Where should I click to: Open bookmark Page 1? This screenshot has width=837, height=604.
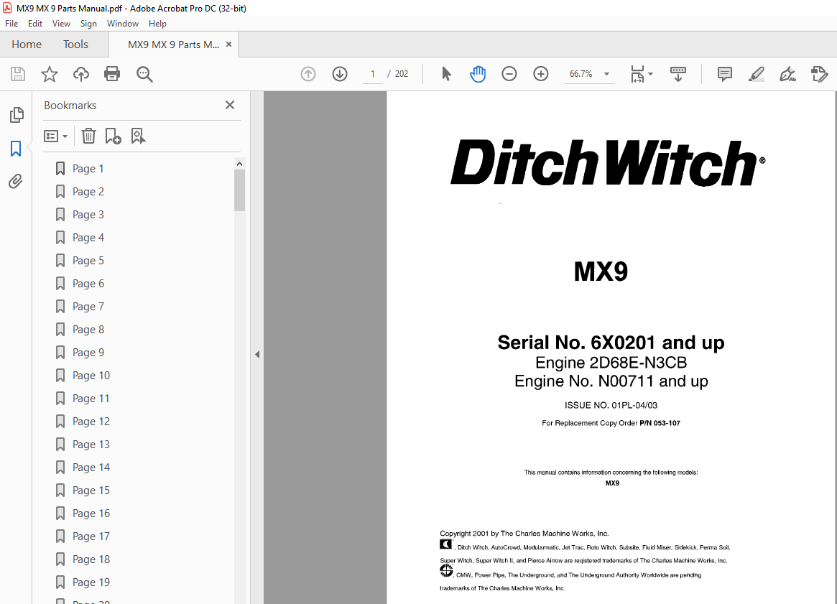88,169
